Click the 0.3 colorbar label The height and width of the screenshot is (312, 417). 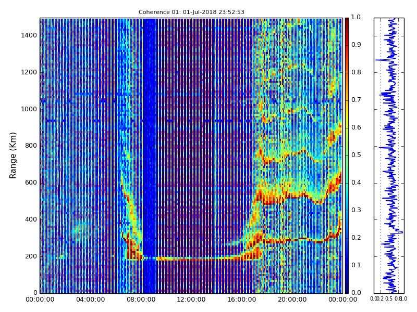click(356, 210)
